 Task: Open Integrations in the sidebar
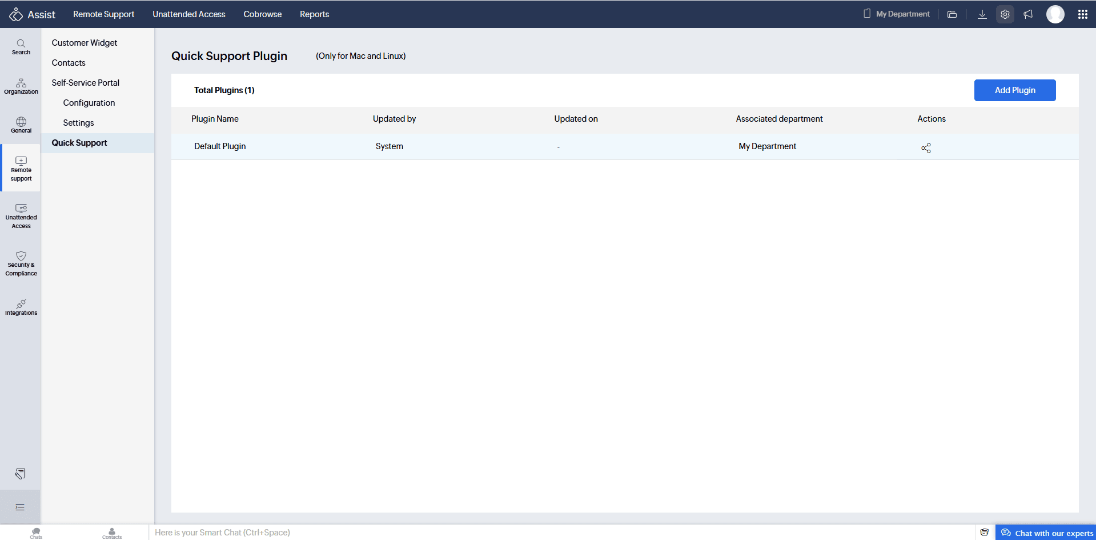pos(21,307)
